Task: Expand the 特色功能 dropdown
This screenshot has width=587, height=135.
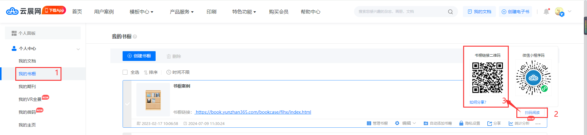Action: 244,12
